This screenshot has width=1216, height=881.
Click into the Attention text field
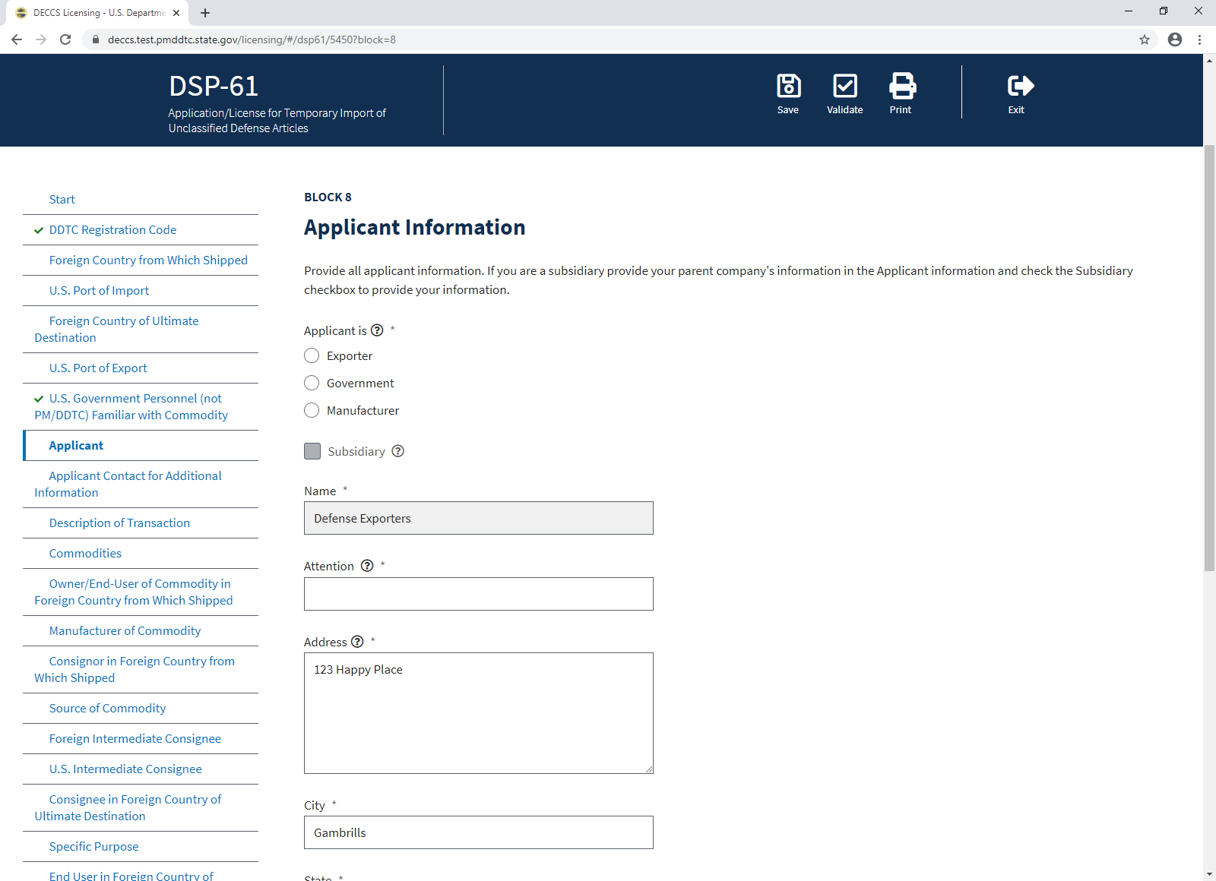point(478,594)
